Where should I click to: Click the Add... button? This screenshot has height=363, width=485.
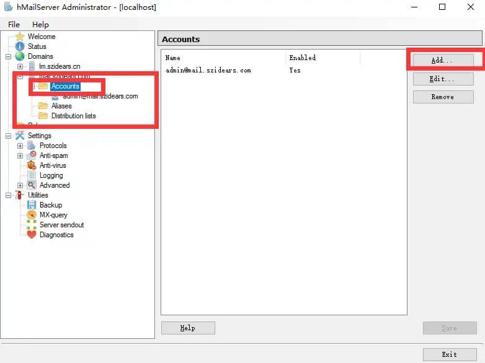pyautogui.click(x=443, y=60)
